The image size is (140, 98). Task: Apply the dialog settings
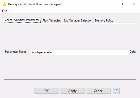click(x=73, y=91)
